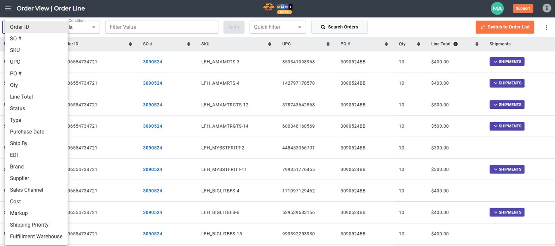
Task: Sort by Order ID column arrows
Action: click(x=130, y=44)
